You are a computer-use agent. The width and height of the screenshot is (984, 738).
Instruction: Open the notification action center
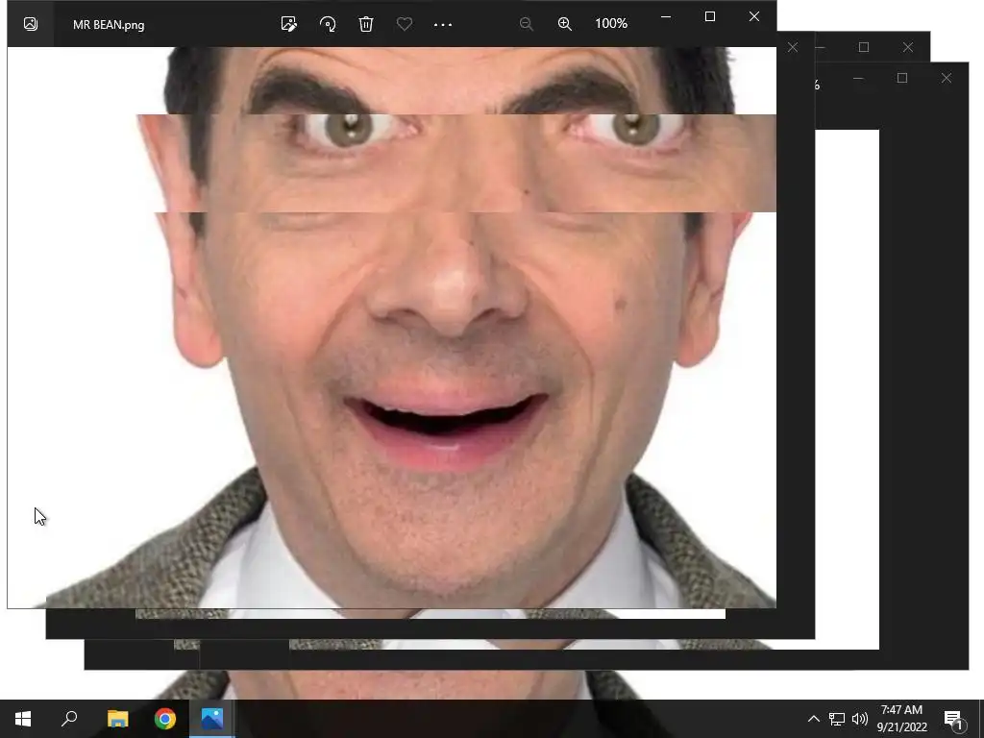click(x=954, y=719)
